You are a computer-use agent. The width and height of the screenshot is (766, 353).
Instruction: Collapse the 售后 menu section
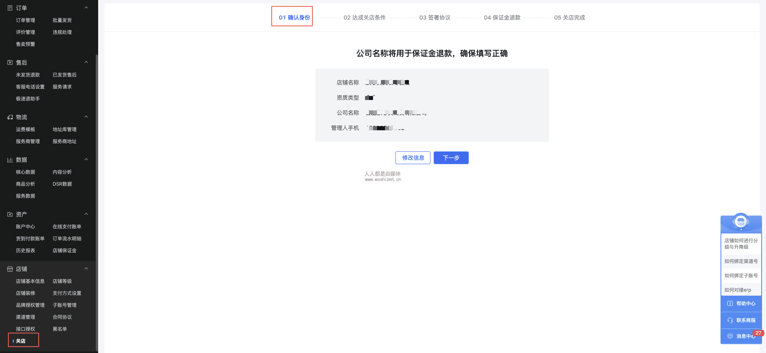(x=86, y=62)
